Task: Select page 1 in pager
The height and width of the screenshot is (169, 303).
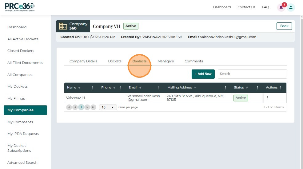Action: (81, 107)
